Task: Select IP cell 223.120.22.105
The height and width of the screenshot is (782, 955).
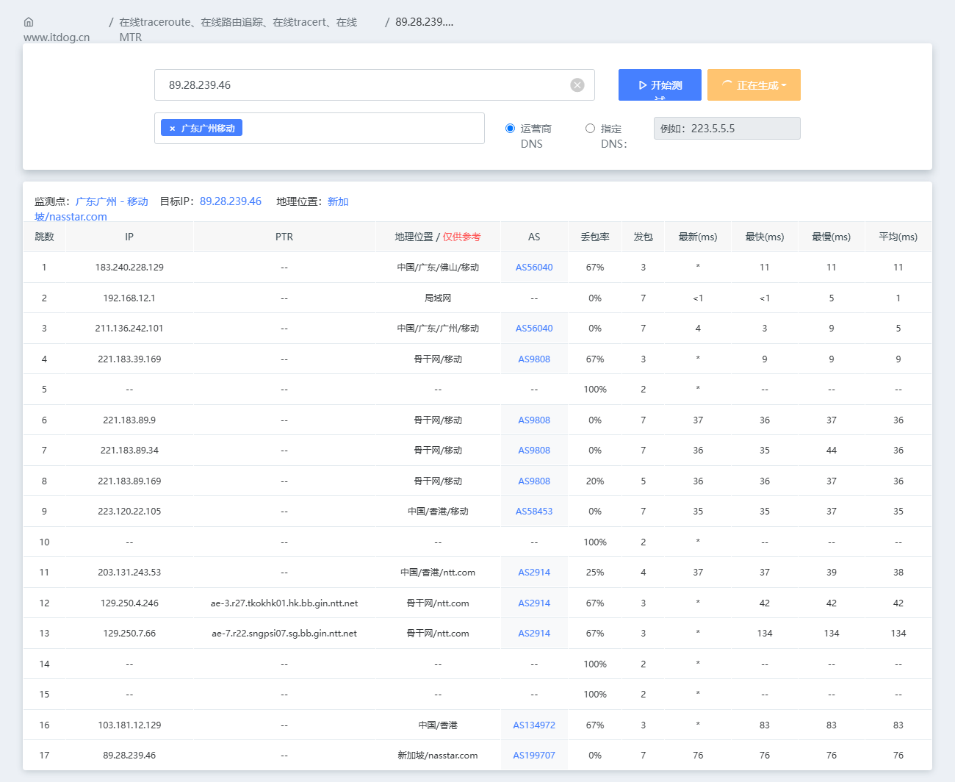Action: click(x=129, y=512)
